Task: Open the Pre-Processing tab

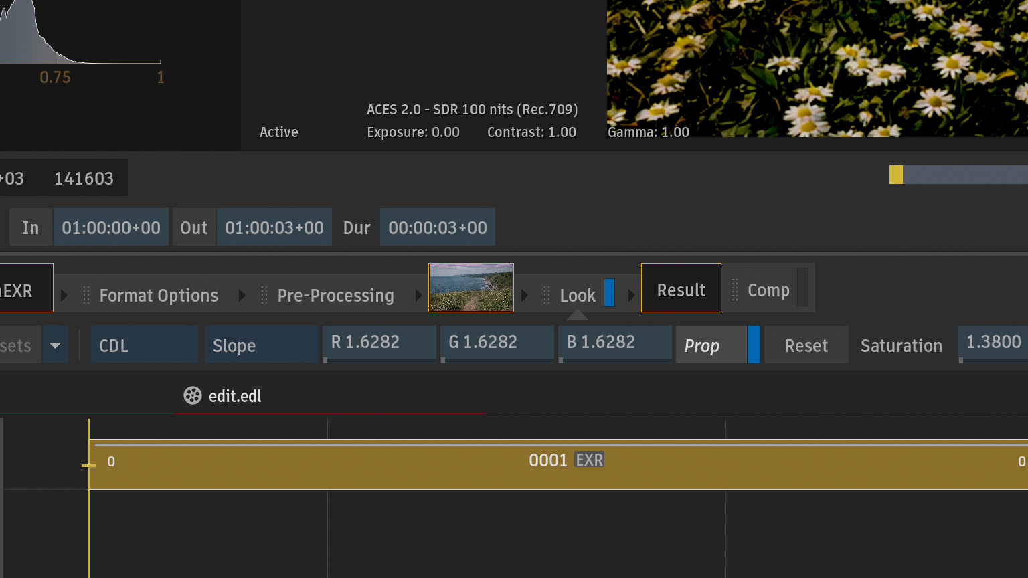Action: tap(335, 295)
